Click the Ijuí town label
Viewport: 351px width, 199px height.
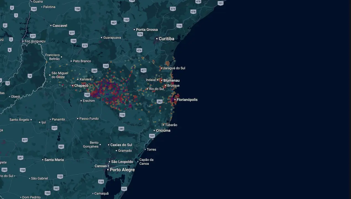44,122
